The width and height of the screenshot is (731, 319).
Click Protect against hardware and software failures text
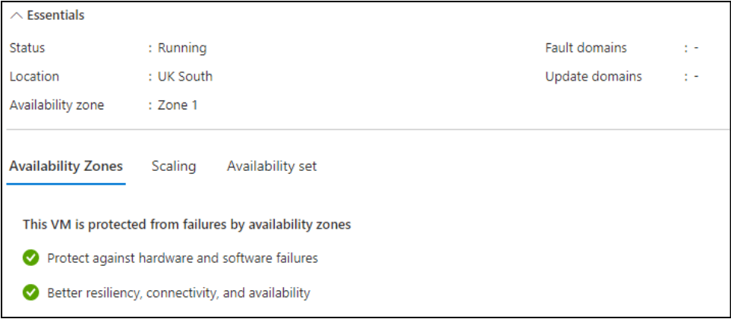tap(182, 258)
